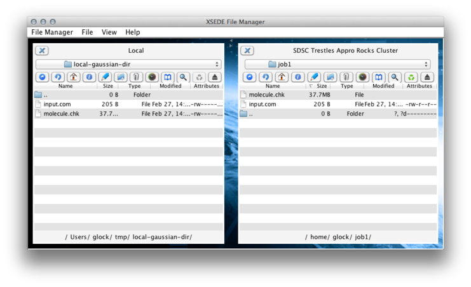Click the refresh icon in Local pane
The width and height of the screenshot is (471, 287).
coord(58,77)
